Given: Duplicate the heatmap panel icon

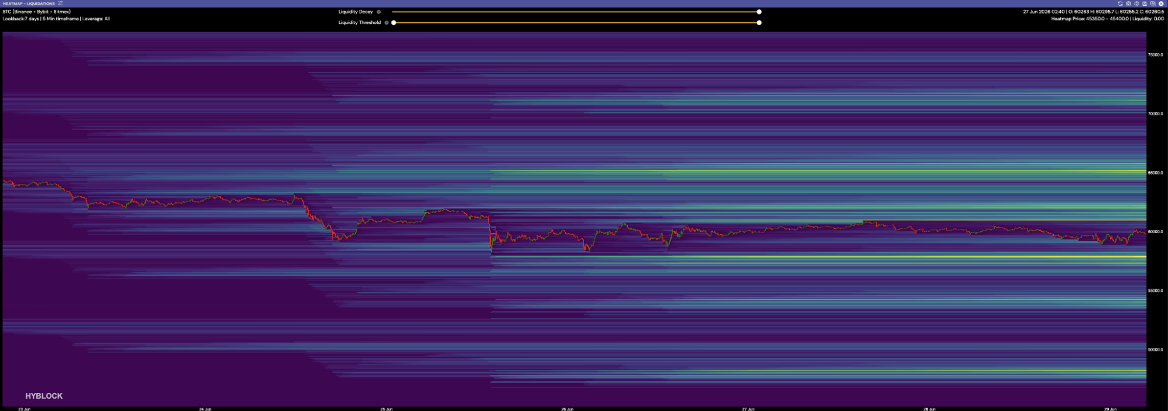Looking at the screenshot, I should click(1153, 4).
